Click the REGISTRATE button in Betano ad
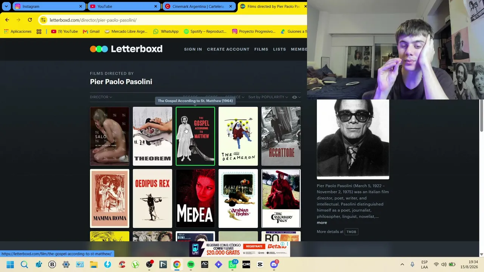Screen dimensions: 484x272 [254, 246]
